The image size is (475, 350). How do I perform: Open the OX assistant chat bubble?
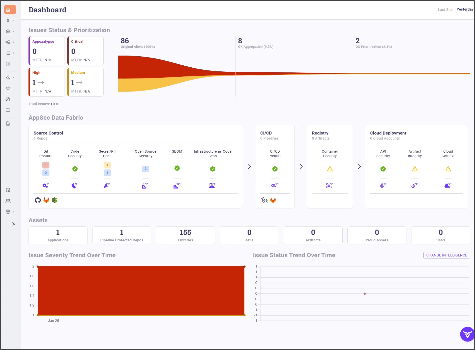tap(467, 334)
